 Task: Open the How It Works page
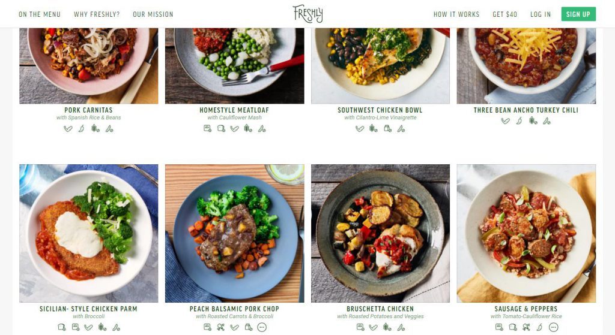(456, 14)
